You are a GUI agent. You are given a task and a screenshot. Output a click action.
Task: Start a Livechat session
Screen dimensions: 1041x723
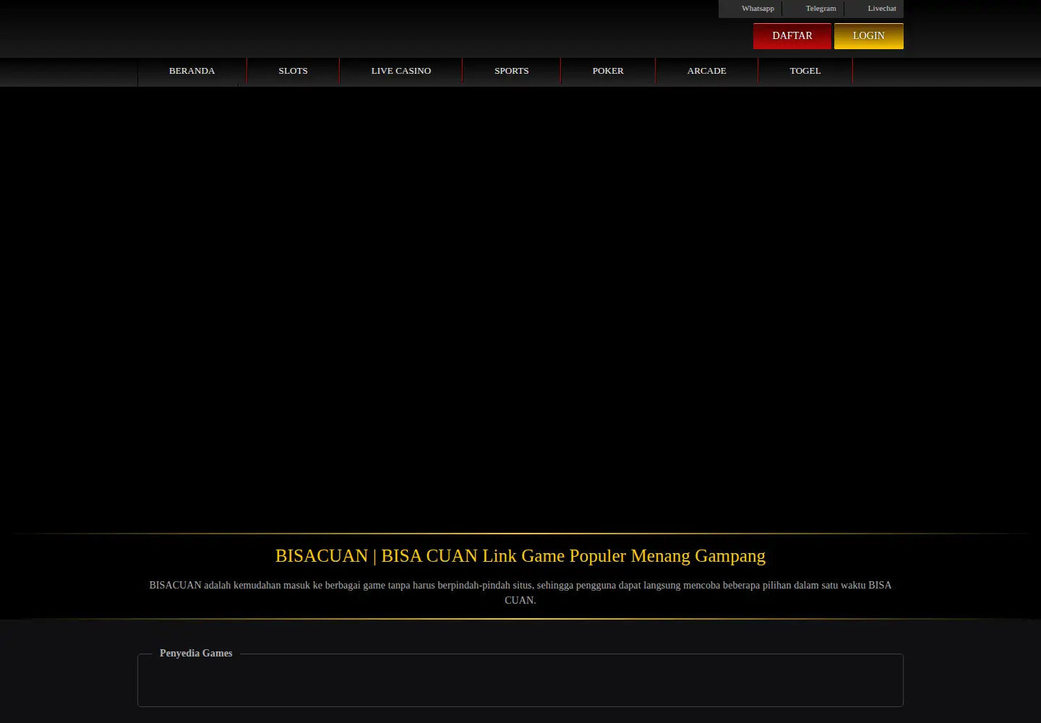882,9
